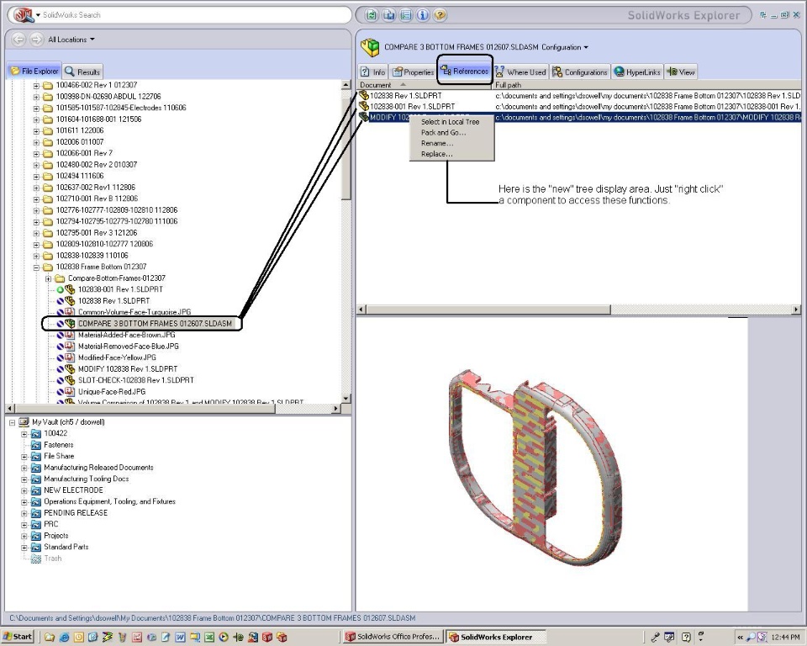Click the Internet Explorer icon in quick launch
807x646 pixels.
tap(64, 638)
